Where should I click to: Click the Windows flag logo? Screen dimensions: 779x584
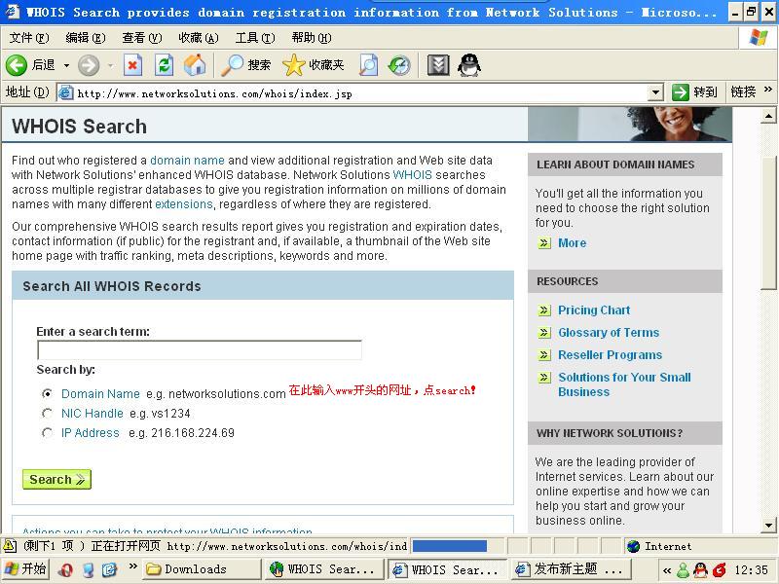(x=759, y=38)
